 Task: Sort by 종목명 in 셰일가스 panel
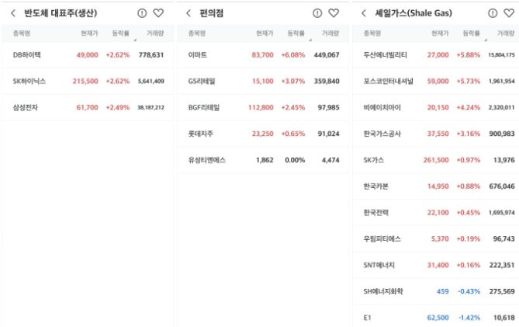(372, 33)
